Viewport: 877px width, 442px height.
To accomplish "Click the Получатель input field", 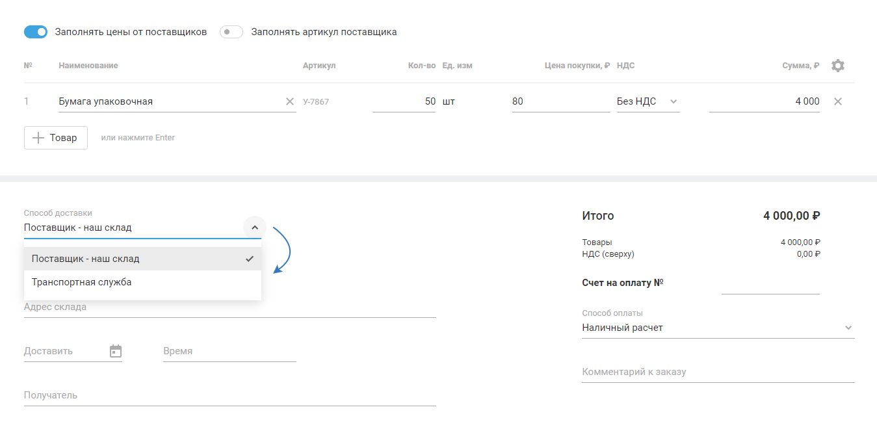I will 229,396.
